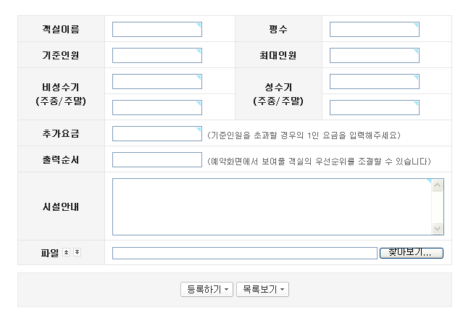The image size is (471, 326).
Task: Click the 파일 path text box
Action: pyautogui.click(x=244, y=253)
